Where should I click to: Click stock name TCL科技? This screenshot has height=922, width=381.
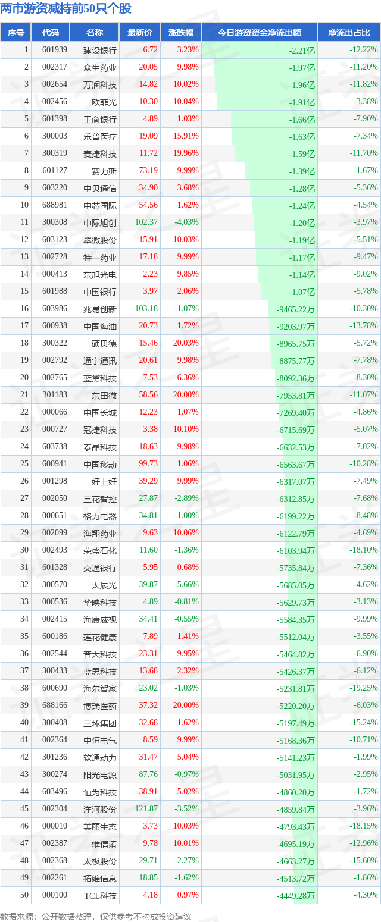(x=101, y=896)
